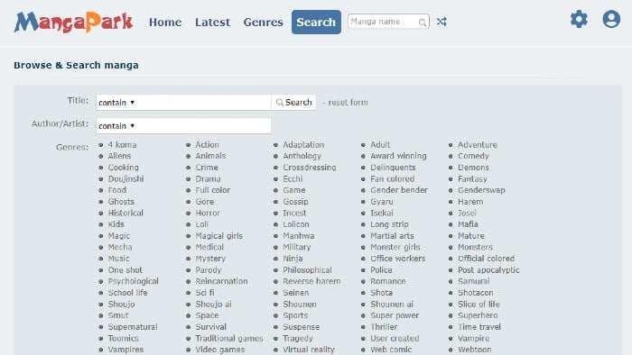Open the Author/Artist contain dropdown
Screen dimensions: 632x355
coord(116,126)
